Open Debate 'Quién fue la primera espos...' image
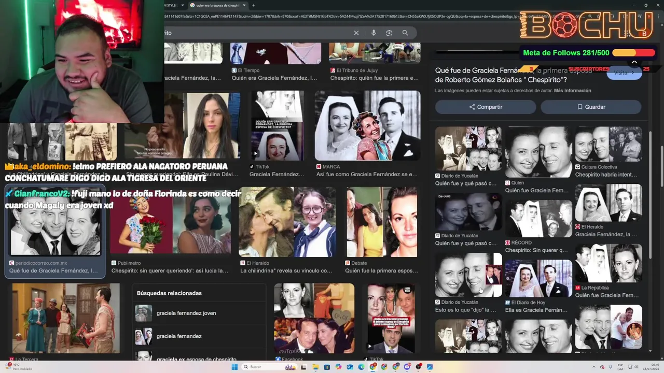This screenshot has width=664, height=373. tap(382, 222)
